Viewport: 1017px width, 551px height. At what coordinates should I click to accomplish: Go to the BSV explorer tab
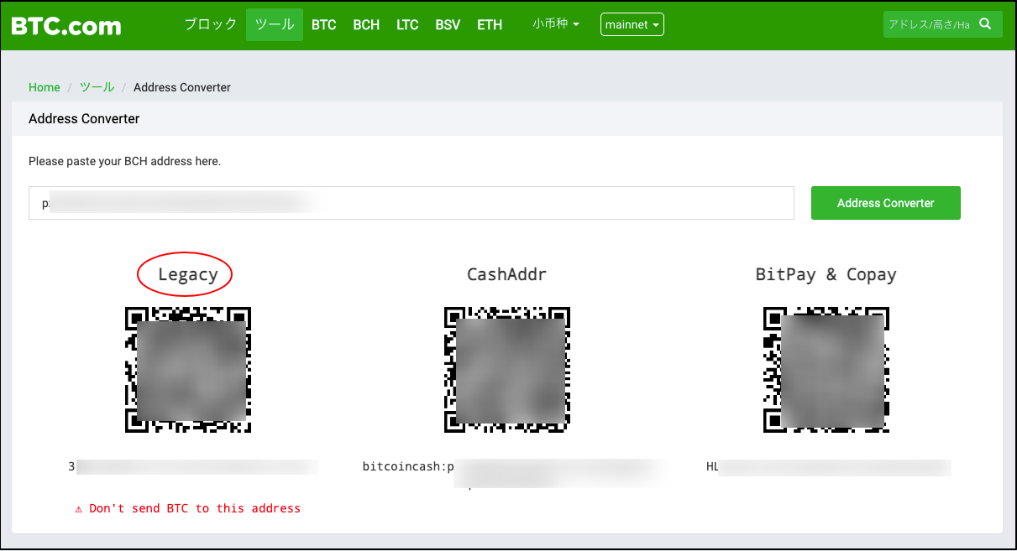pos(448,24)
